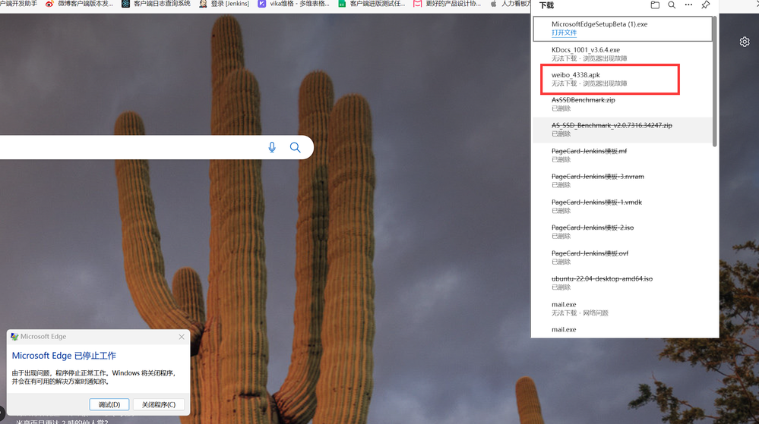
Task: Click the downloads panel scrollbar
Action: [714, 81]
